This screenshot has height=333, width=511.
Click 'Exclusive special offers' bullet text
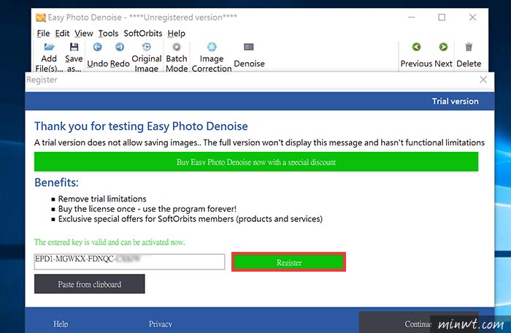point(191,219)
